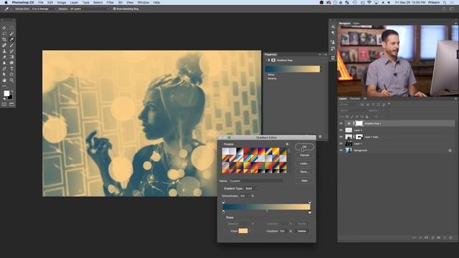Image resolution: width=459 pixels, height=258 pixels.
Task: Enable Reverse option in Properties
Action: pyautogui.click(x=266, y=78)
